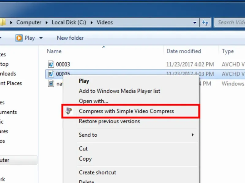This screenshot has height=183, width=245.
Task: Select the Music sidebar item
Action: (x=2, y=122)
